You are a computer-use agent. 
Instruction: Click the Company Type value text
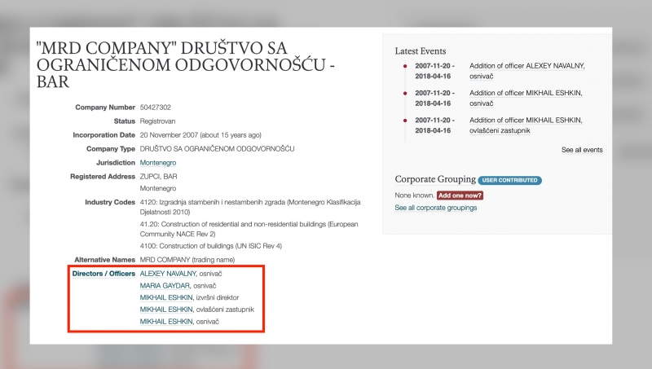click(217, 148)
